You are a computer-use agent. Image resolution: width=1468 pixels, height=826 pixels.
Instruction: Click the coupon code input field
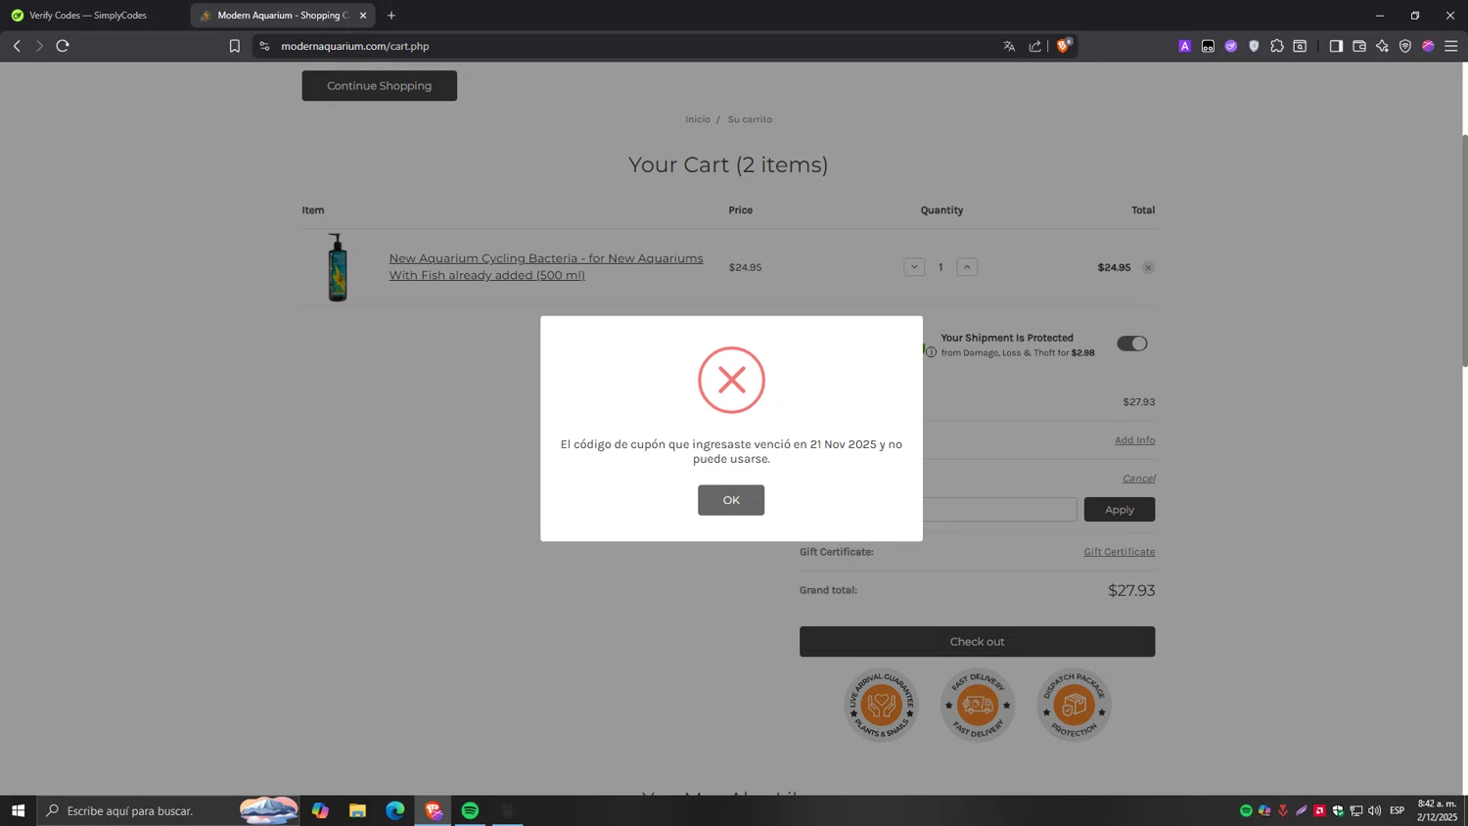[x=999, y=509]
